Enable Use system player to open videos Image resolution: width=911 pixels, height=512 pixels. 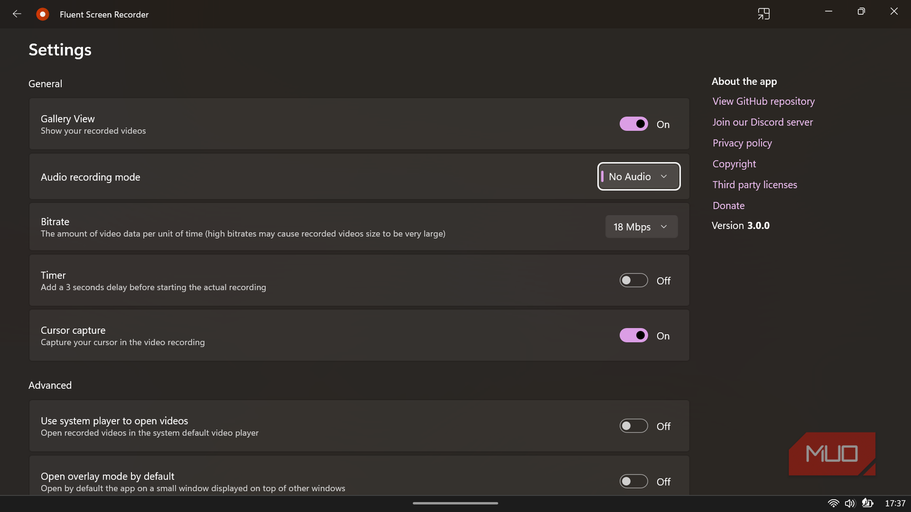pos(633,425)
